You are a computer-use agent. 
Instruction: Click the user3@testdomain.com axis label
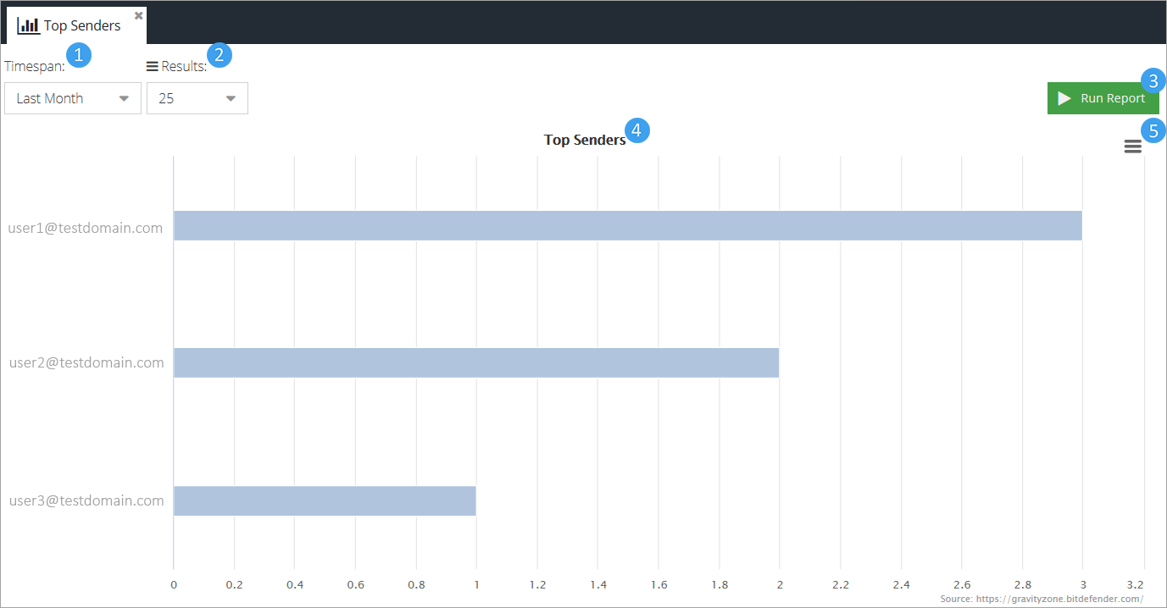86,500
